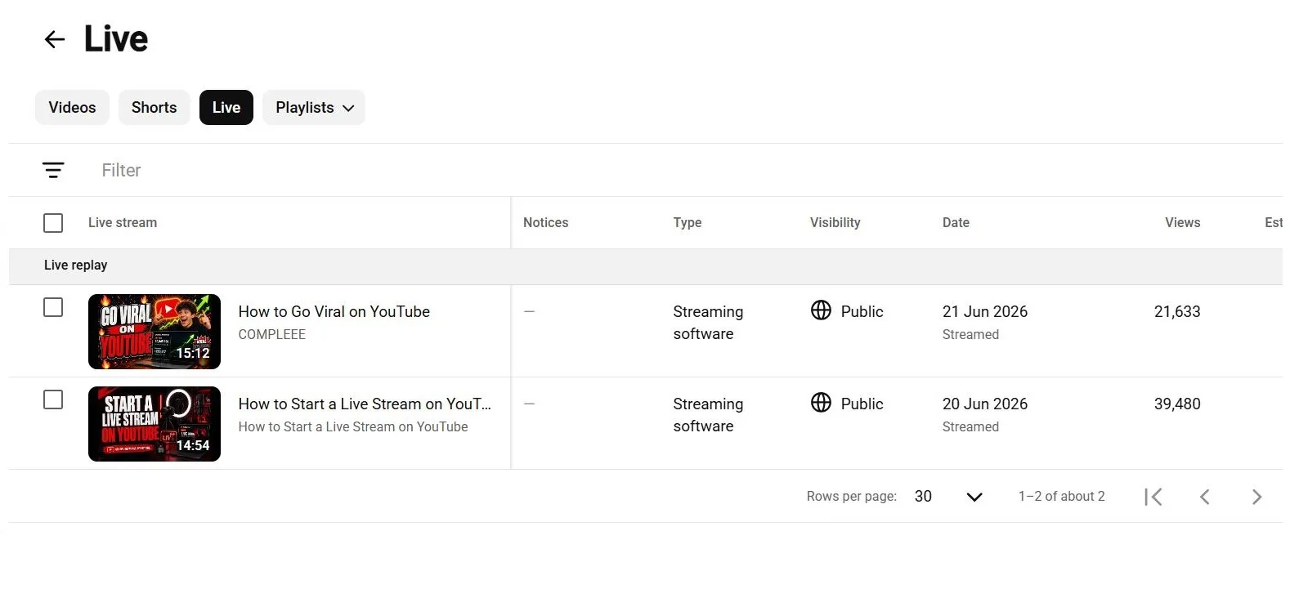Open the Go Viral video thumbnail
The width and height of the screenshot is (1290, 598).
[155, 332]
